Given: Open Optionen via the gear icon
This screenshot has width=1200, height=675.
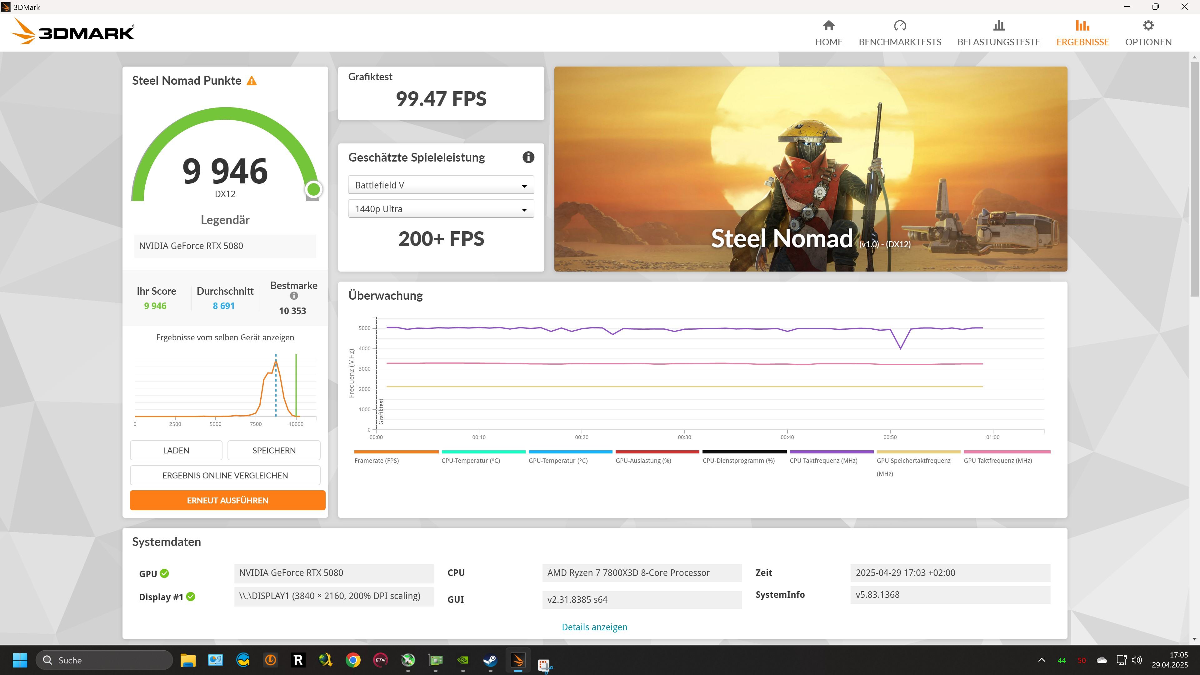Looking at the screenshot, I should pyautogui.click(x=1148, y=26).
